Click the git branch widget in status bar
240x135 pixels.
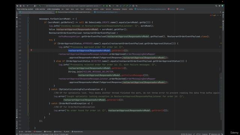click(x=214, y=134)
